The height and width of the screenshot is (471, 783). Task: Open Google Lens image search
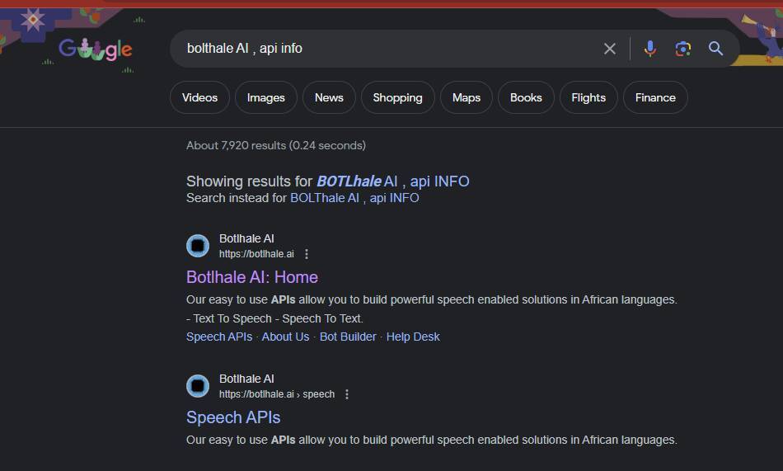click(x=683, y=49)
